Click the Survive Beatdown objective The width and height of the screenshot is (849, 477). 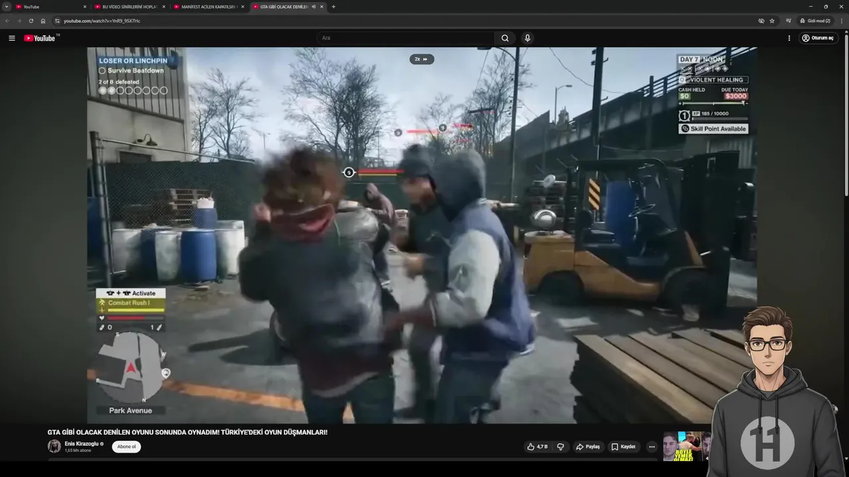pos(131,70)
